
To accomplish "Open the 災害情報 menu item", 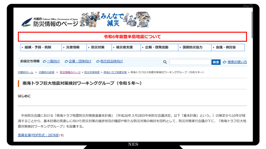I will coord(74,47).
